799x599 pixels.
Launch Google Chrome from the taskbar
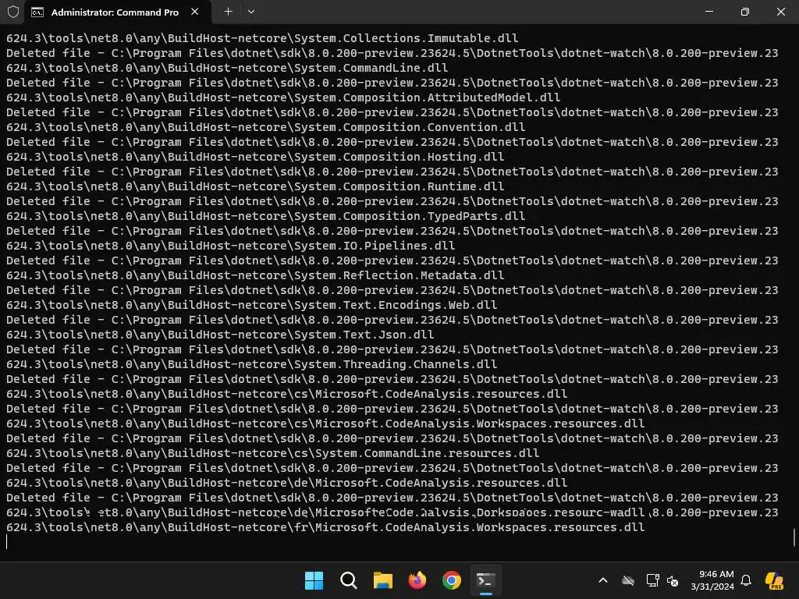point(452,580)
